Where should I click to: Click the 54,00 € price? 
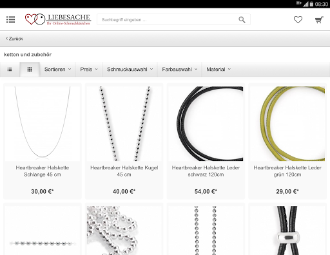(206, 191)
